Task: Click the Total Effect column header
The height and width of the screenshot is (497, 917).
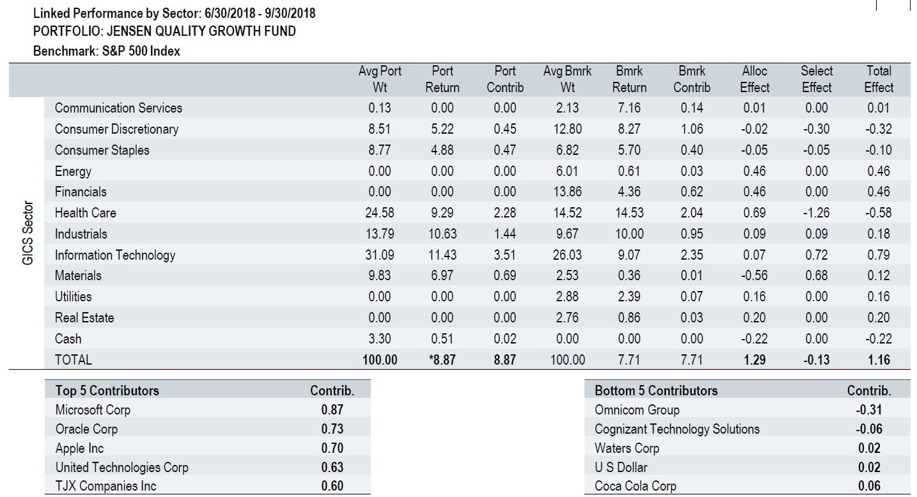Action: (x=879, y=79)
